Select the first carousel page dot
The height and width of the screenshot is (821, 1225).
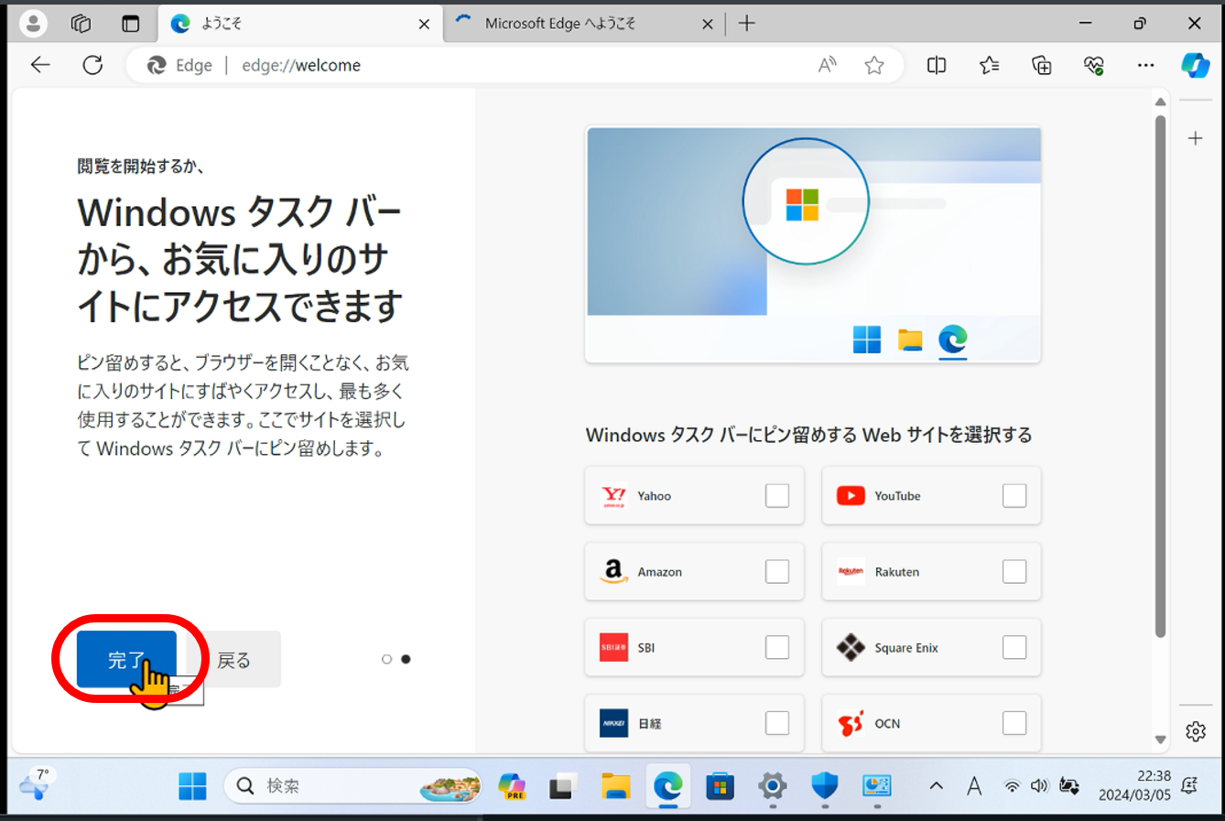tap(386, 658)
